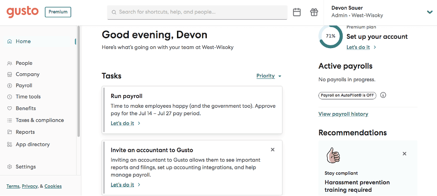The height and width of the screenshot is (196, 437).
Task: Close the Stay compliant recommendation
Action: 404,154
